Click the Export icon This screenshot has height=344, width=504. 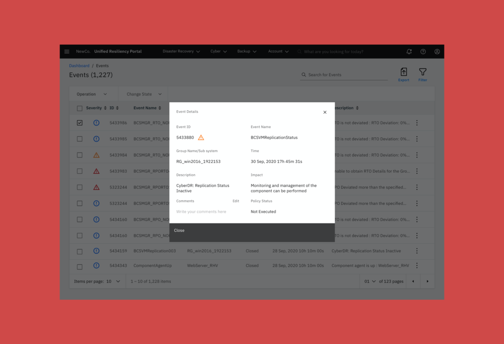[404, 73]
